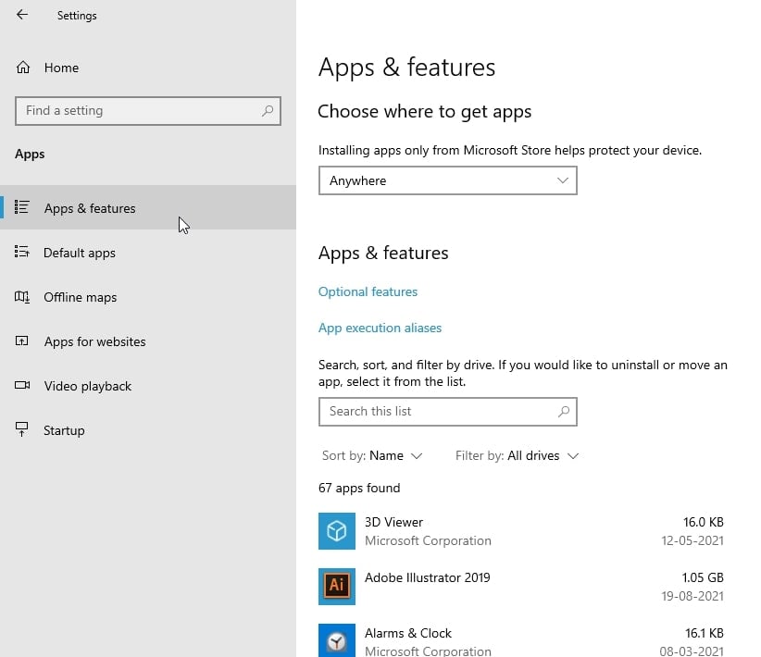Click the Offline maps sidebar icon
The height and width of the screenshot is (657, 761).
coord(22,296)
